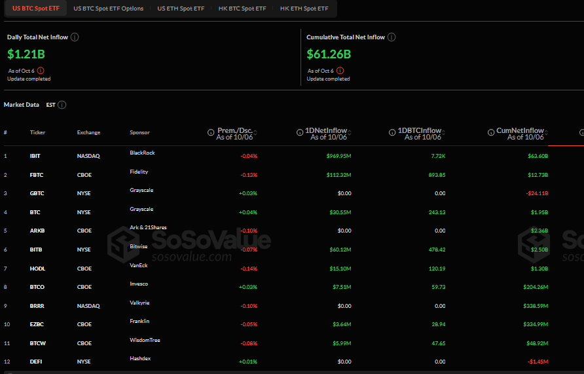
Task: Click info icon for CumNetInflow column
Action: (491, 132)
